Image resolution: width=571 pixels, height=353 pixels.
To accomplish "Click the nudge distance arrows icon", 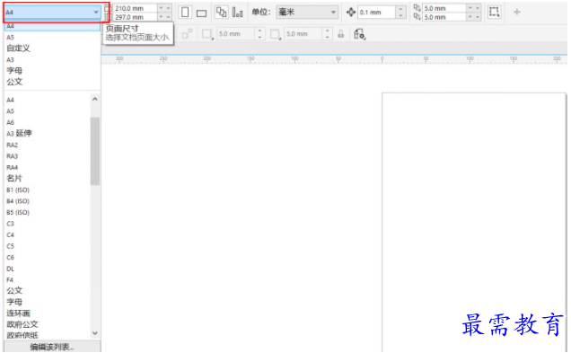I will [351, 13].
